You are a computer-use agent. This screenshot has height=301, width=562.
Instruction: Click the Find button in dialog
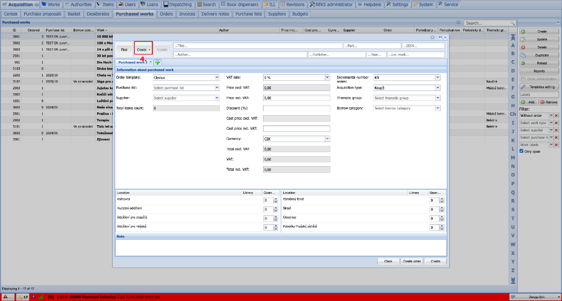coord(124,50)
